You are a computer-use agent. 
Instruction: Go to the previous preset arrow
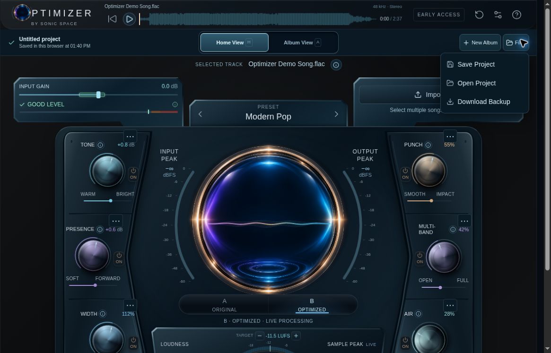(x=201, y=114)
